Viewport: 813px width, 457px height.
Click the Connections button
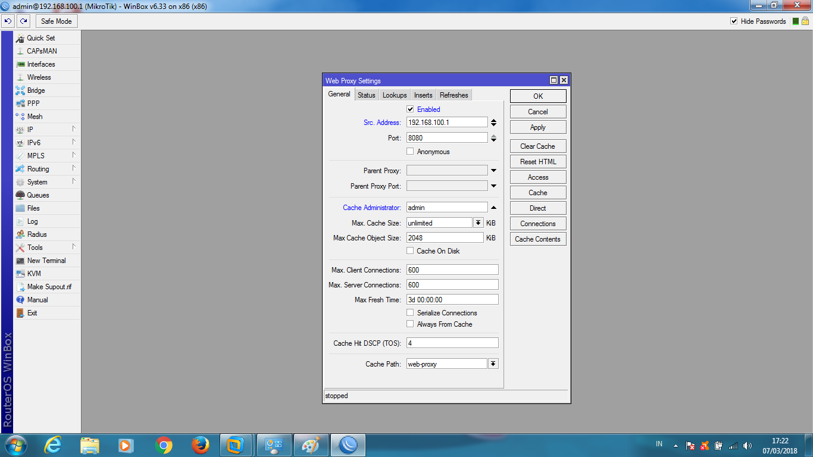tap(538, 224)
